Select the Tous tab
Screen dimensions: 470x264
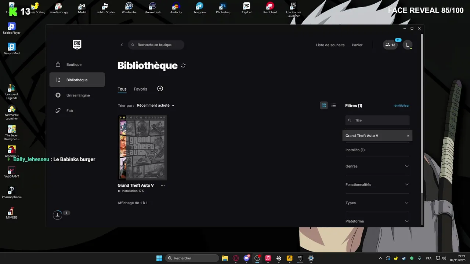pos(122,89)
